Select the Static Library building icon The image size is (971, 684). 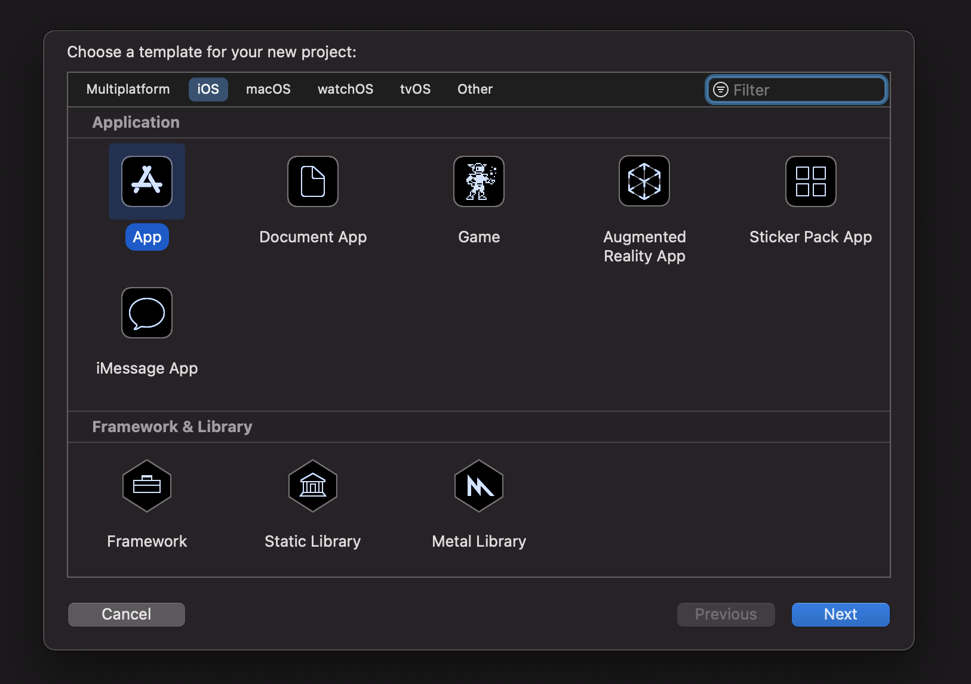click(313, 486)
